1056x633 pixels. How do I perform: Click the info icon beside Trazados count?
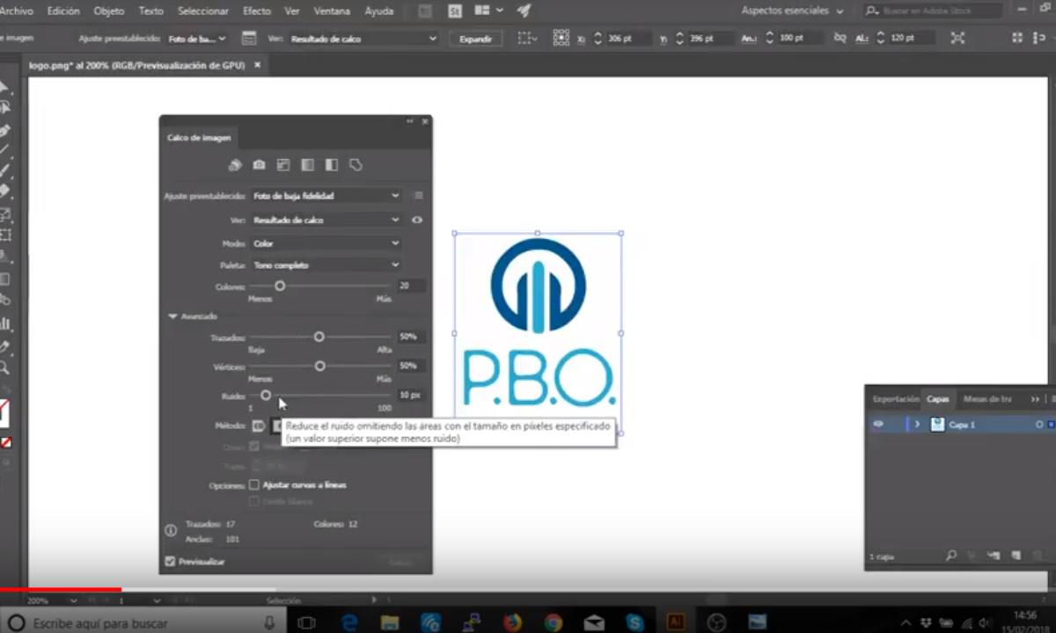point(171,531)
